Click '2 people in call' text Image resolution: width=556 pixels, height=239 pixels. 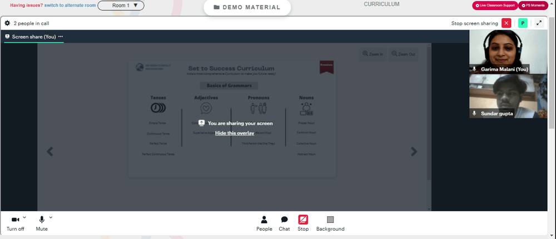[32, 23]
